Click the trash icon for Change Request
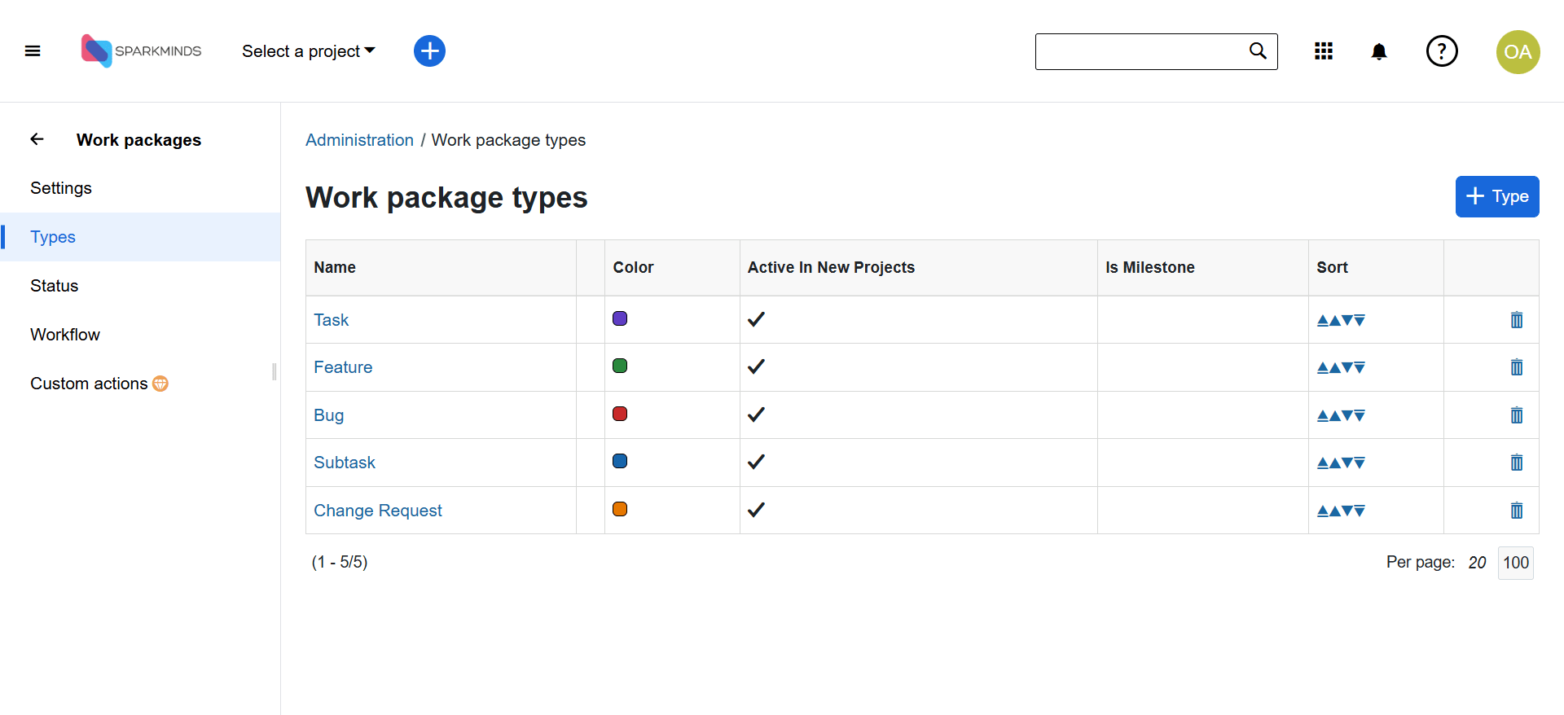Viewport: 1564px width, 715px height. tap(1516, 511)
